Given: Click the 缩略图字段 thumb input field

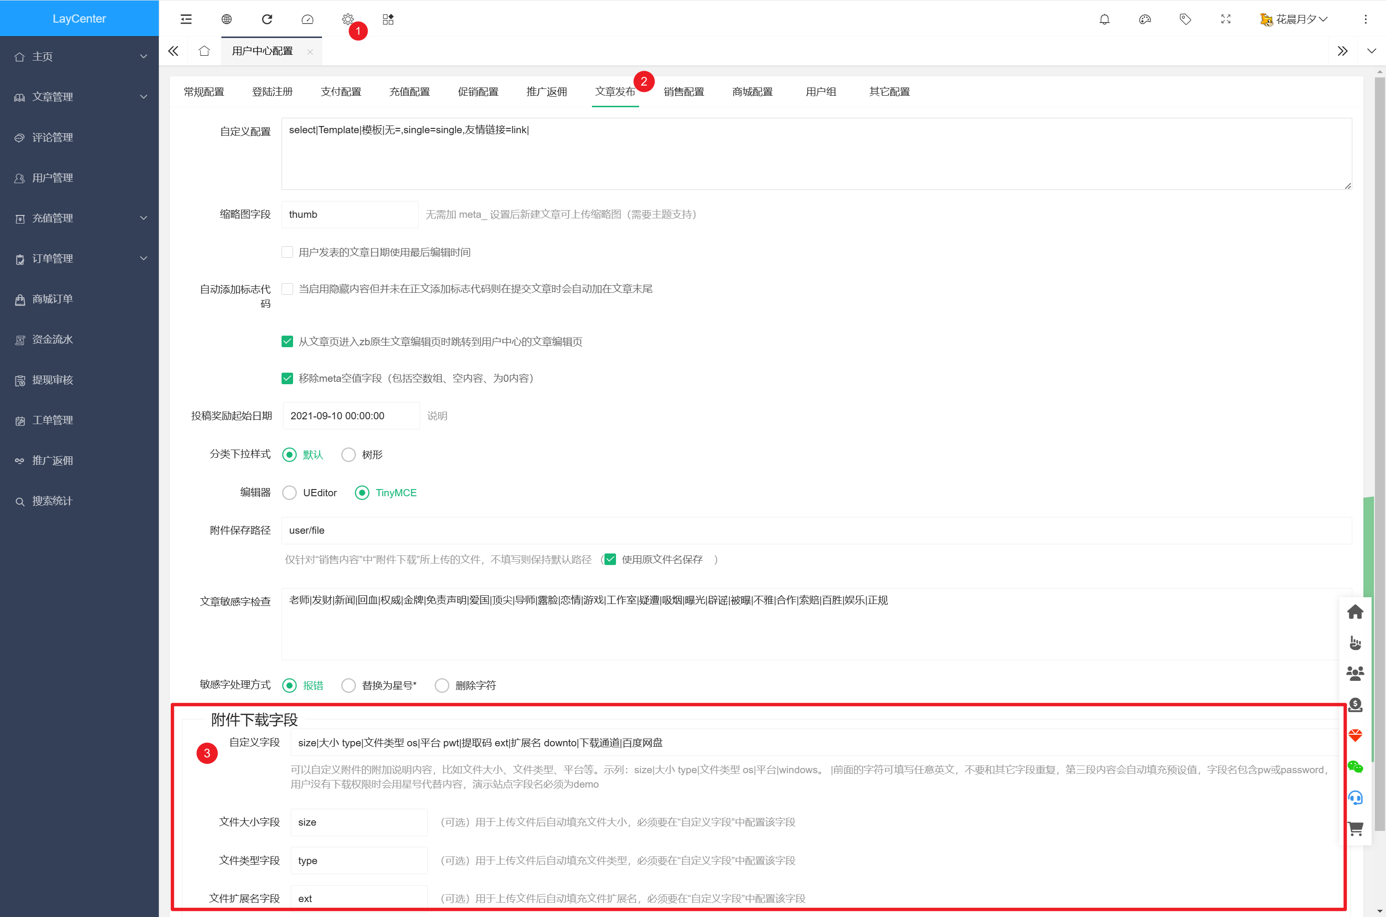Looking at the screenshot, I should [x=349, y=214].
